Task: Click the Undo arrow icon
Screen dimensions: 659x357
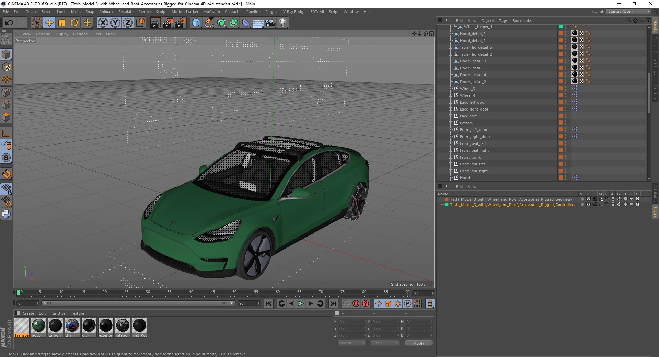Action: click(x=9, y=23)
